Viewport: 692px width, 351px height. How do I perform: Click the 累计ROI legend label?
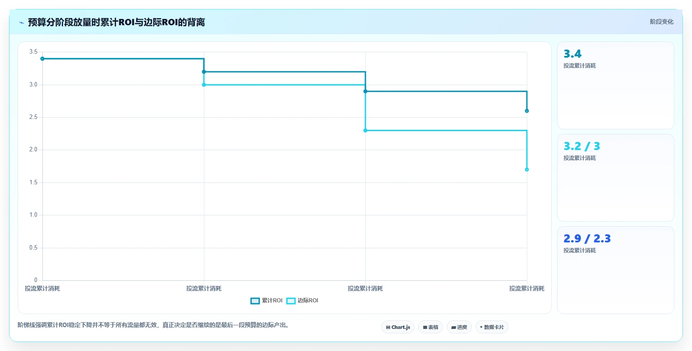coord(272,301)
